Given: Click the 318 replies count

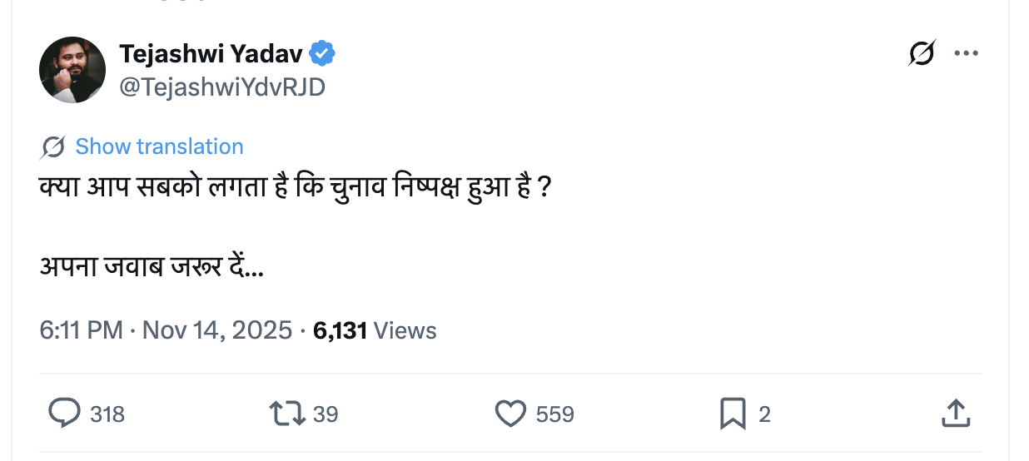Looking at the screenshot, I should click(107, 414).
